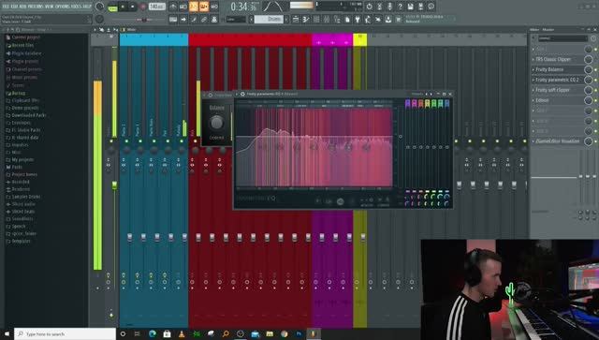Start playback with the Play button
The width and height of the screenshot is (599, 340).
(123, 7)
